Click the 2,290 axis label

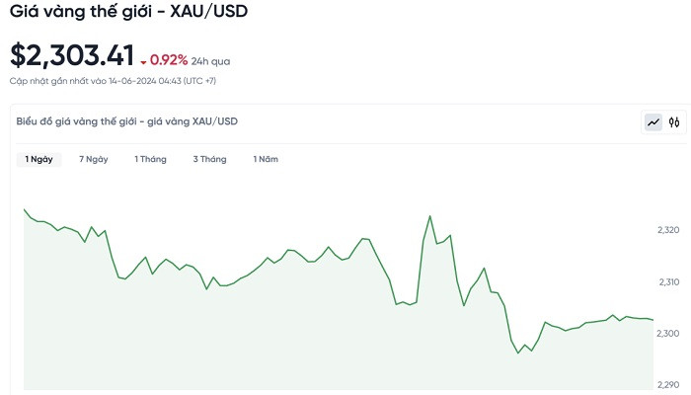tap(668, 385)
